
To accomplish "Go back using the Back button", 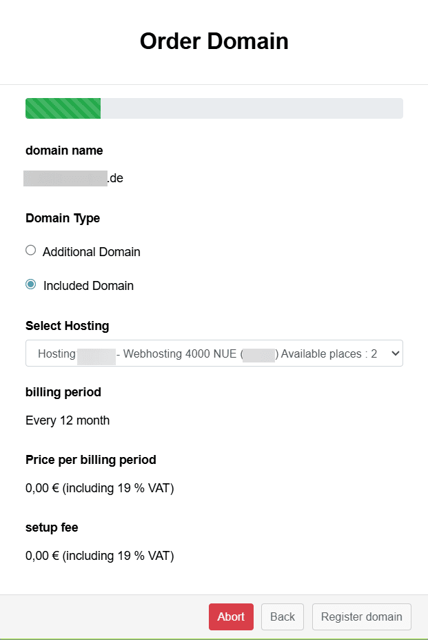I will [x=282, y=617].
